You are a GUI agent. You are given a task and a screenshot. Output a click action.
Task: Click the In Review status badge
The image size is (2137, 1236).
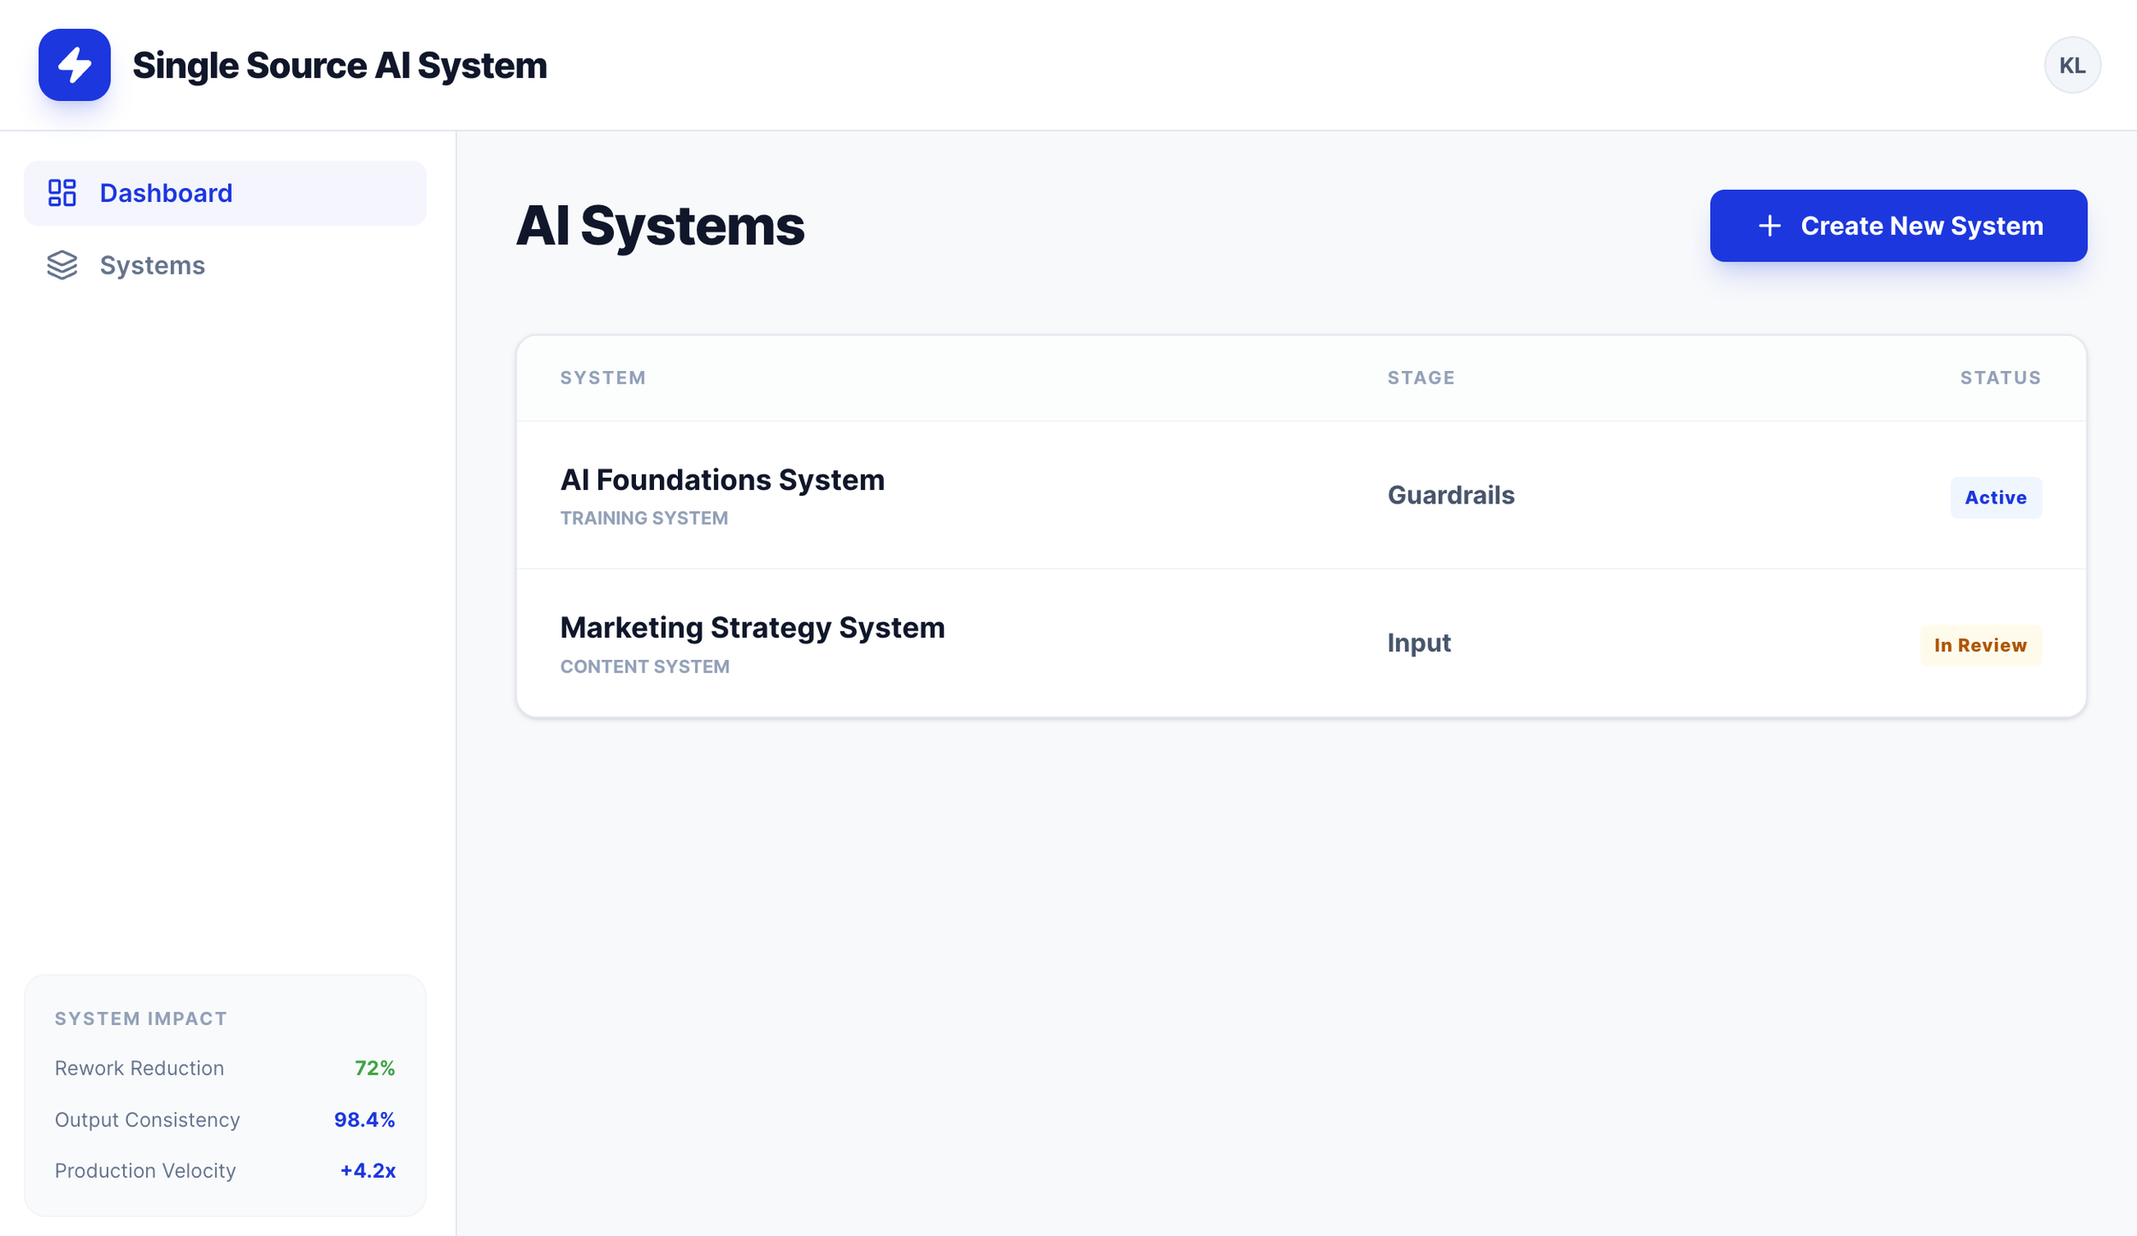(1980, 645)
